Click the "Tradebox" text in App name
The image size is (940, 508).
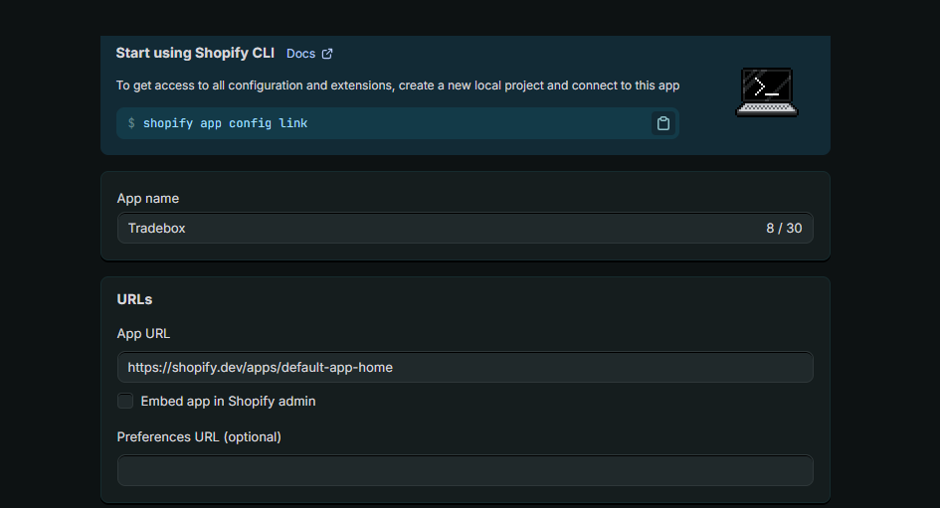pyautogui.click(x=157, y=229)
